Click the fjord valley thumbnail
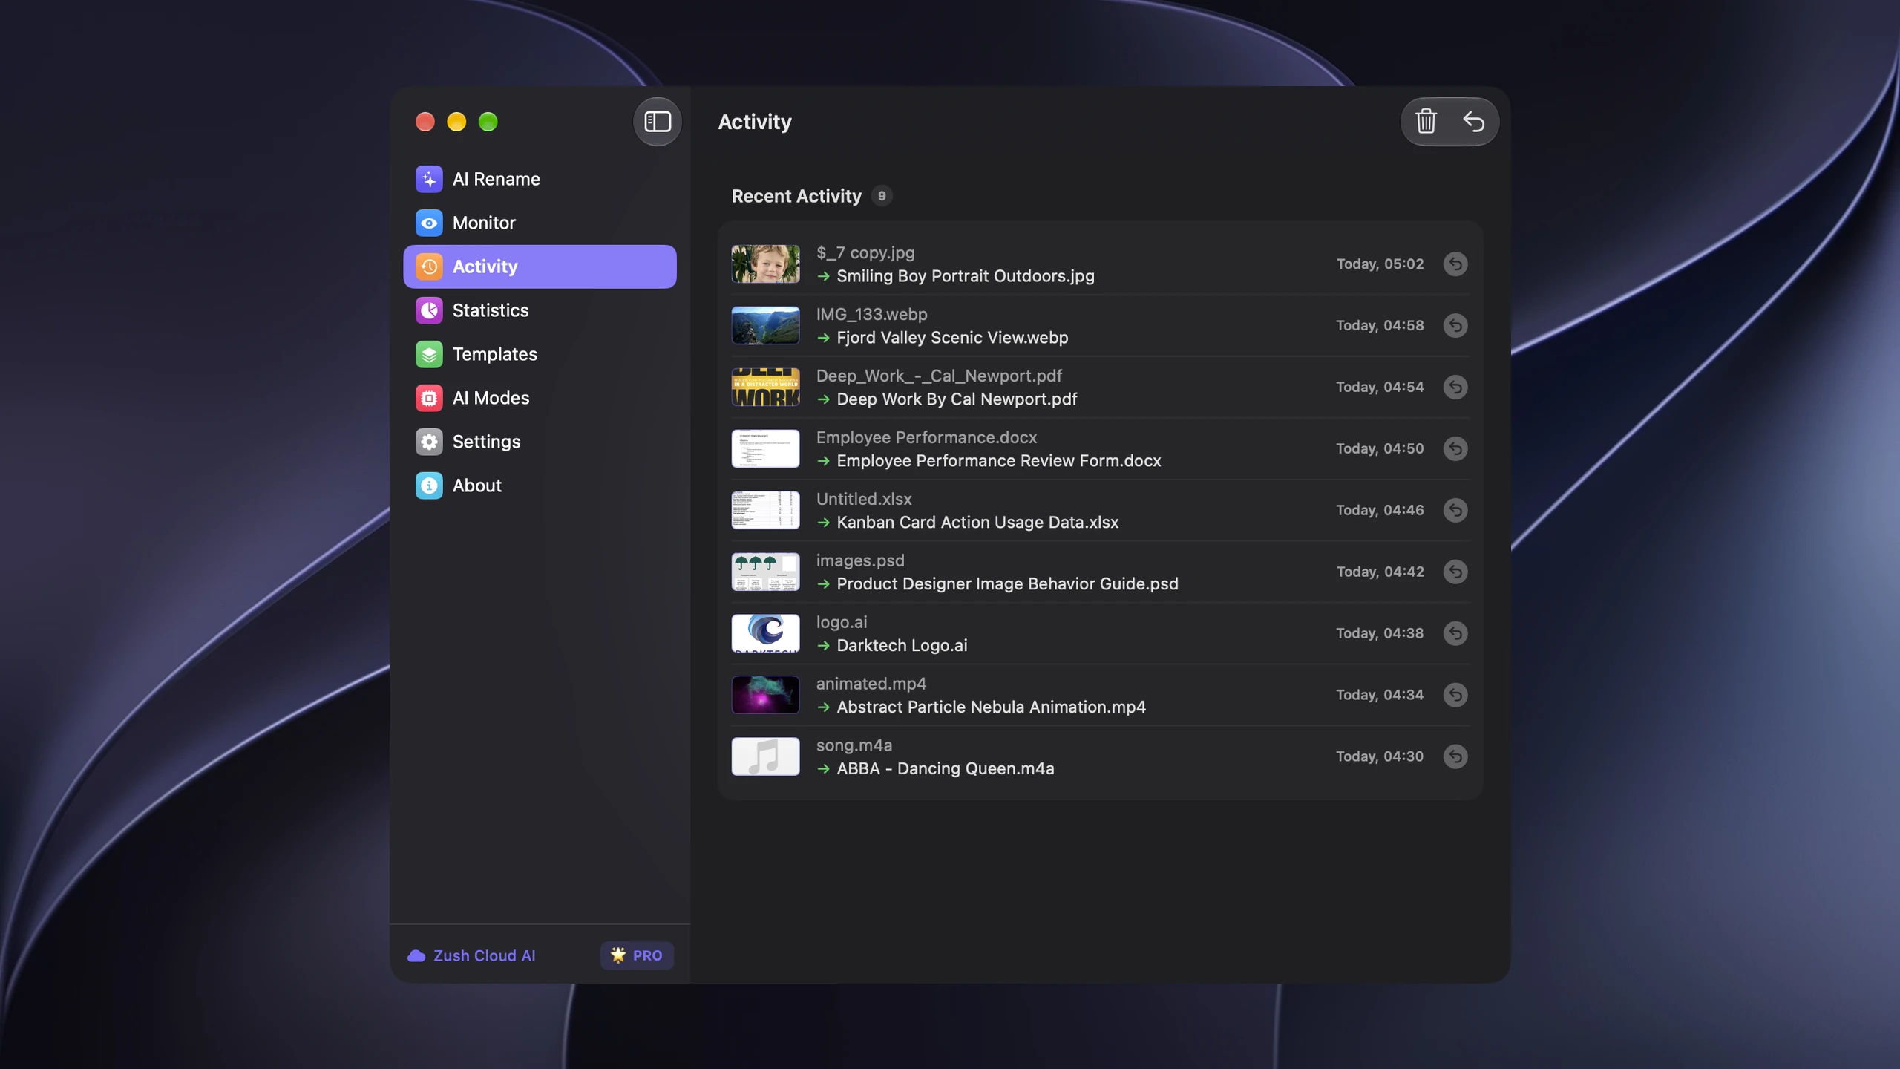1900x1069 pixels. point(765,326)
